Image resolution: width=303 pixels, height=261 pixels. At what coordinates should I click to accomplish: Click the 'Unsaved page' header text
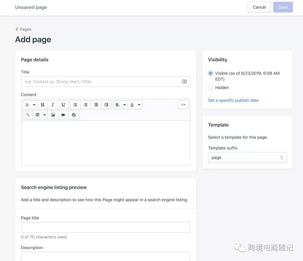point(31,7)
